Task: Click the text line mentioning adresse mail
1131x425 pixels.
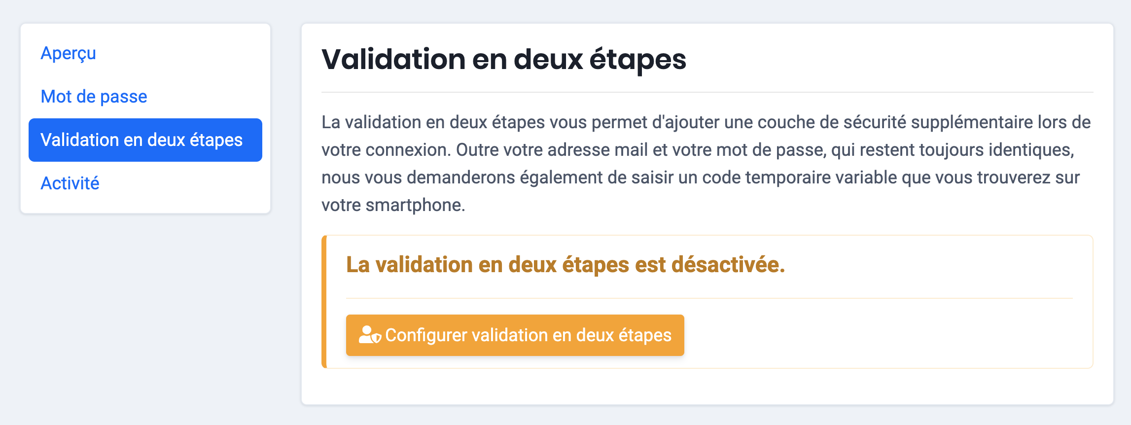Action: [697, 150]
